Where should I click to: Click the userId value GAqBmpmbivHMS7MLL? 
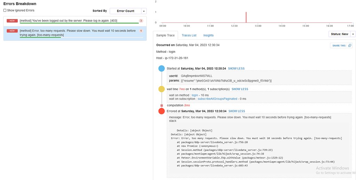tap(196, 76)
